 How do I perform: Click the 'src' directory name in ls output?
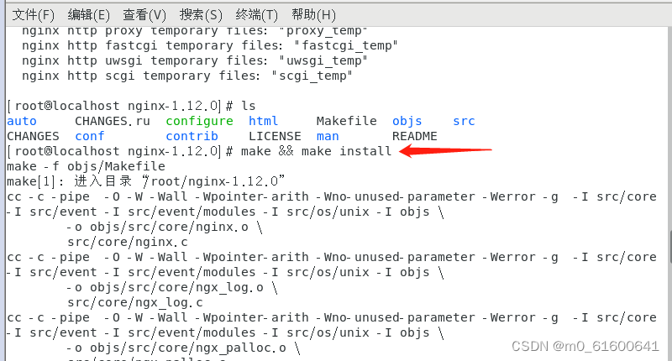click(x=465, y=121)
